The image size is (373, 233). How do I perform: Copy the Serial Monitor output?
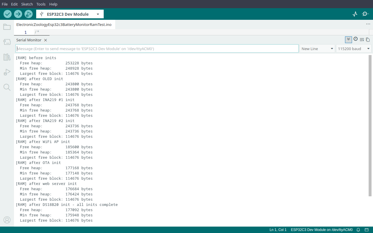coord(368,40)
